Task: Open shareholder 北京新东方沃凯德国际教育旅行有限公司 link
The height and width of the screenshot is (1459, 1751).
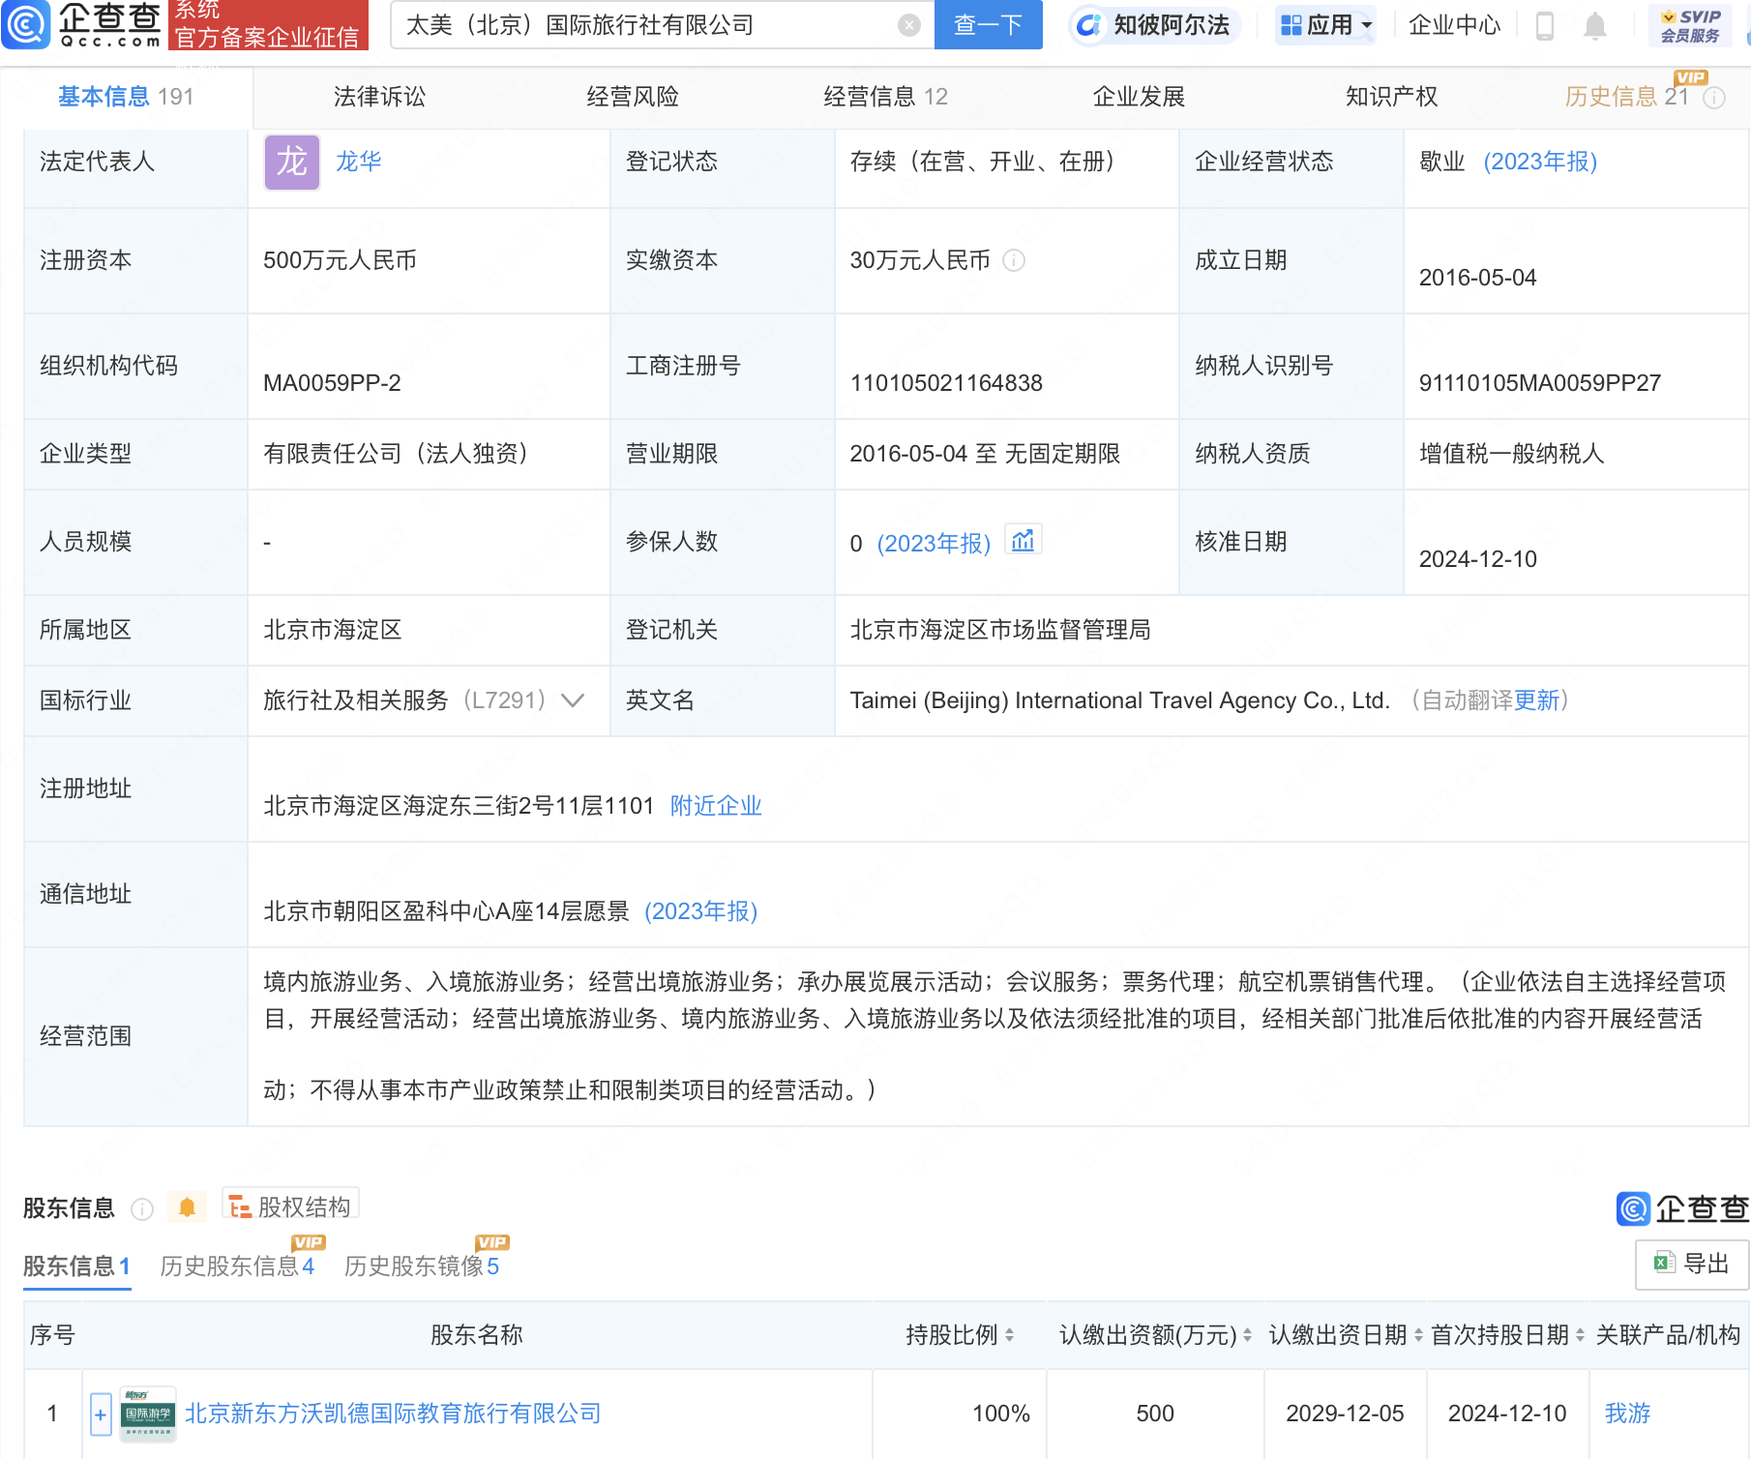Action: (x=393, y=1414)
